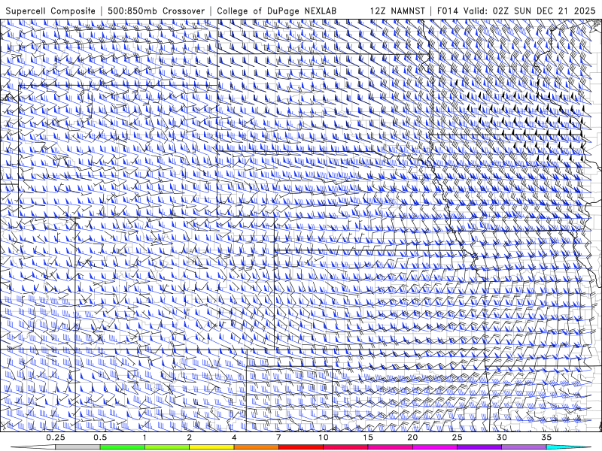Viewport: 602px width, 451px height.
Task: Click the "4" legend value
Action: tap(234, 437)
